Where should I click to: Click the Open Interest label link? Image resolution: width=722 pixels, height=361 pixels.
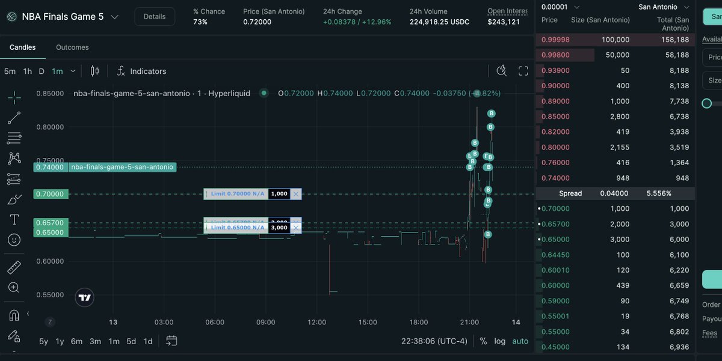pyautogui.click(x=508, y=11)
